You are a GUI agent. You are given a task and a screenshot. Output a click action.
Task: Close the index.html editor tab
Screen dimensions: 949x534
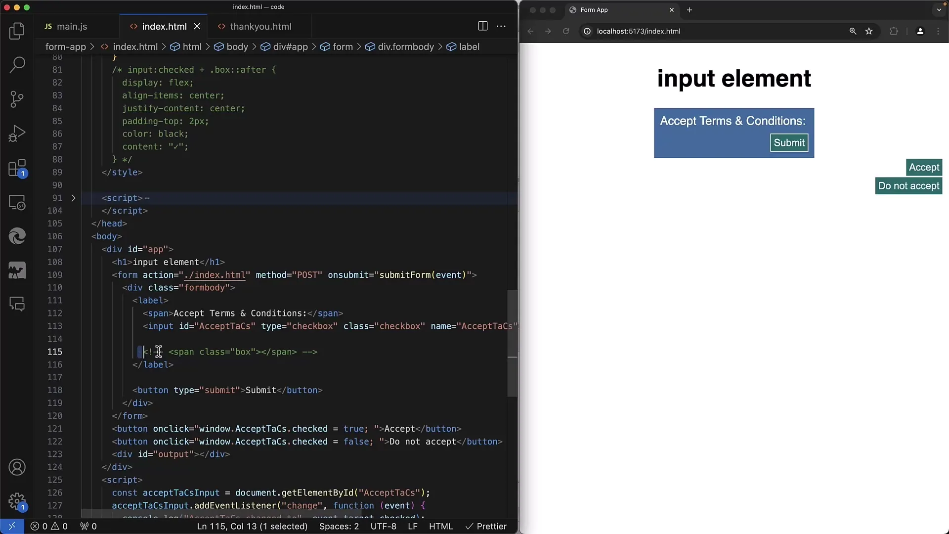click(197, 26)
